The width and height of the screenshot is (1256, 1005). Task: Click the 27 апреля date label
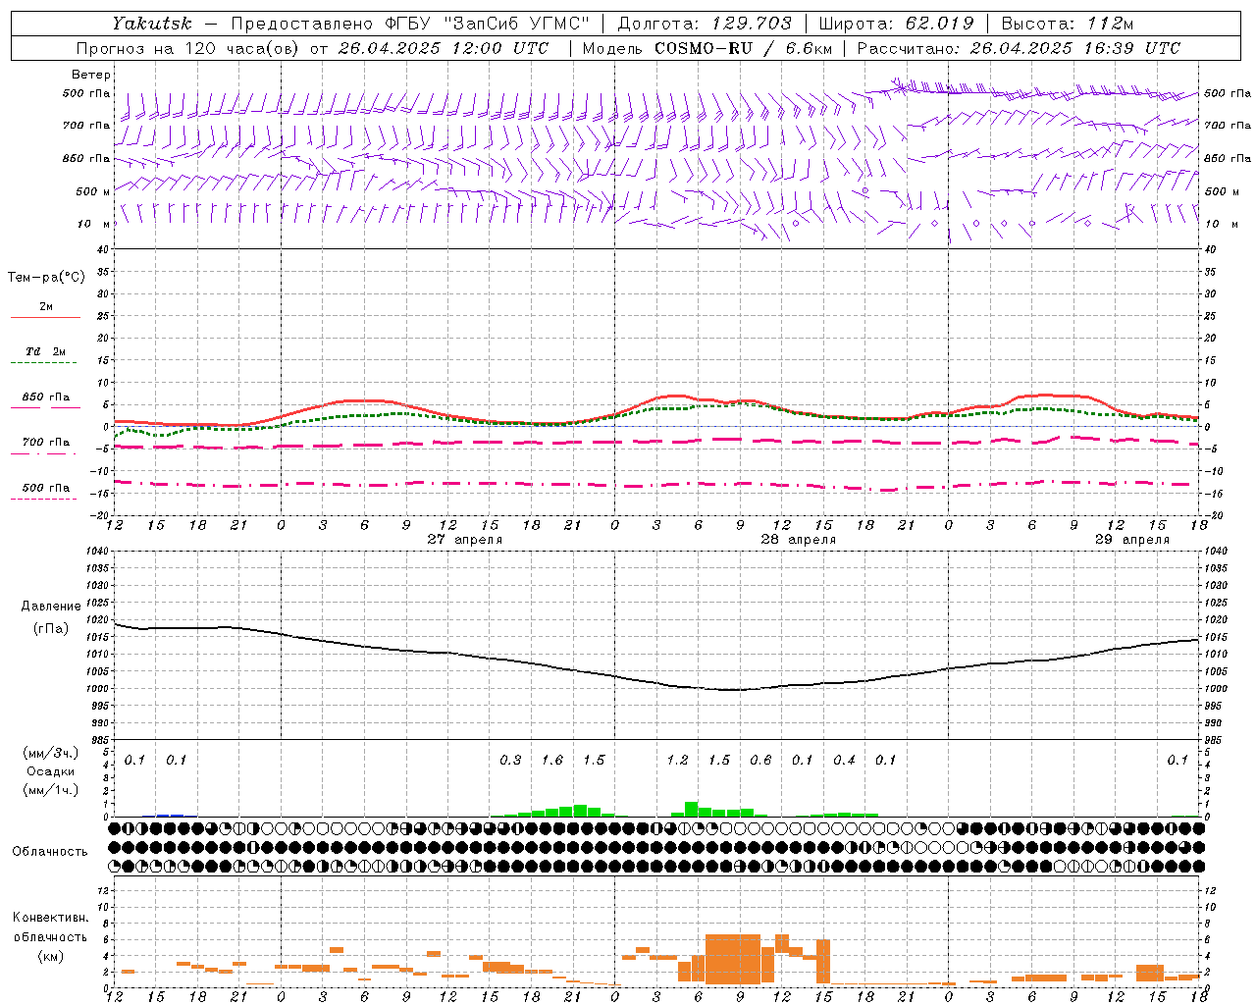coord(464,540)
